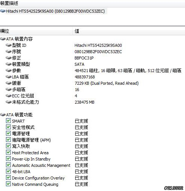Toggle the 48-bit LBA checkbox
Image resolution: width=185 pixels, height=191 pixels.
[8, 171]
